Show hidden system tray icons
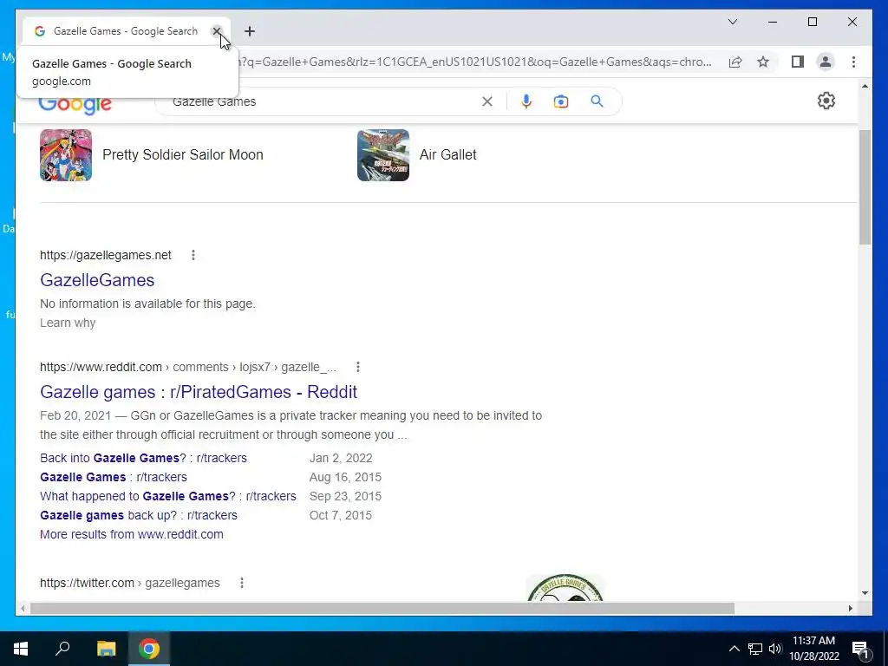 (x=734, y=649)
